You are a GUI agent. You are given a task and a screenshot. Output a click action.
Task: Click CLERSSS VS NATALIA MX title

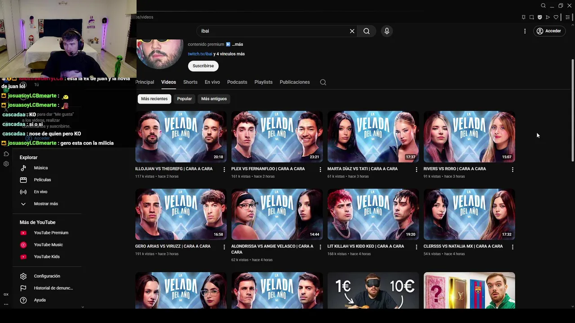[x=463, y=246]
